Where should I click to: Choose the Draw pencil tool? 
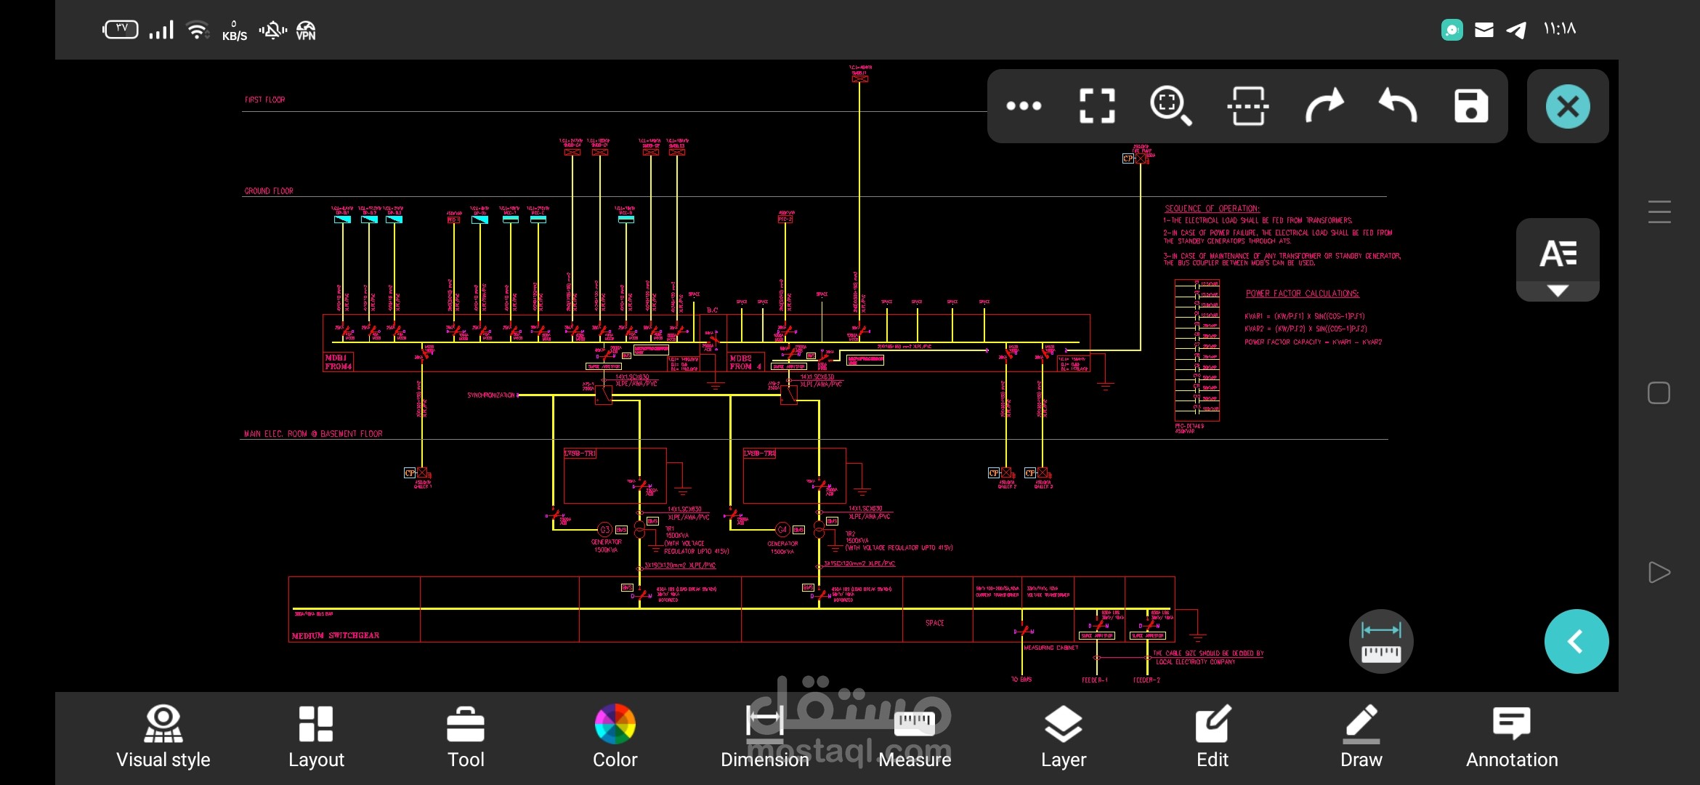1361,737
